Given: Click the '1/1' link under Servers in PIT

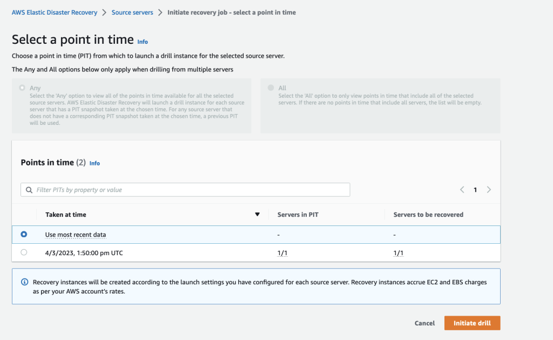Looking at the screenshot, I should pos(282,252).
